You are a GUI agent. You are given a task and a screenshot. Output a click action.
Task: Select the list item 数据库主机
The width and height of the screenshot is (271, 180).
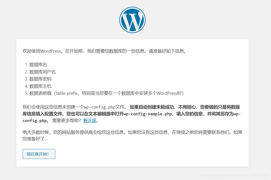[40, 86]
